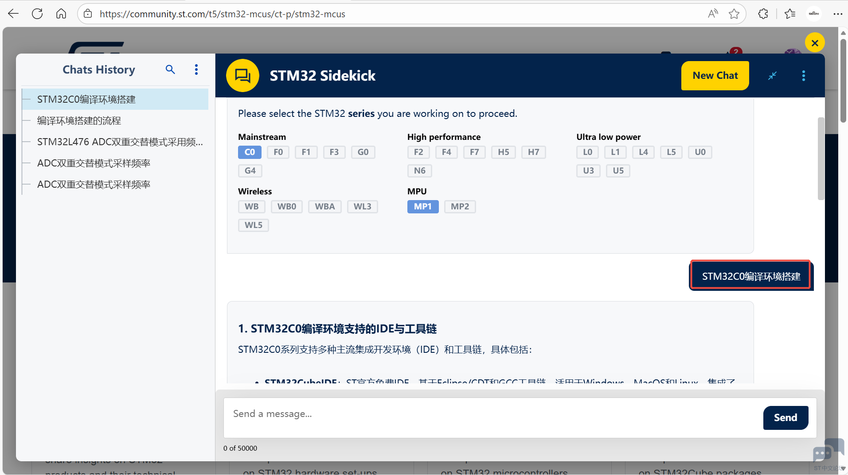Open STM32 Sidekick header more options menu
This screenshot has height=475, width=848.
803,76
